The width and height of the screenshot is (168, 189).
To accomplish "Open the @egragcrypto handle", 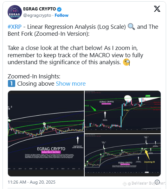I will point(37,15).
